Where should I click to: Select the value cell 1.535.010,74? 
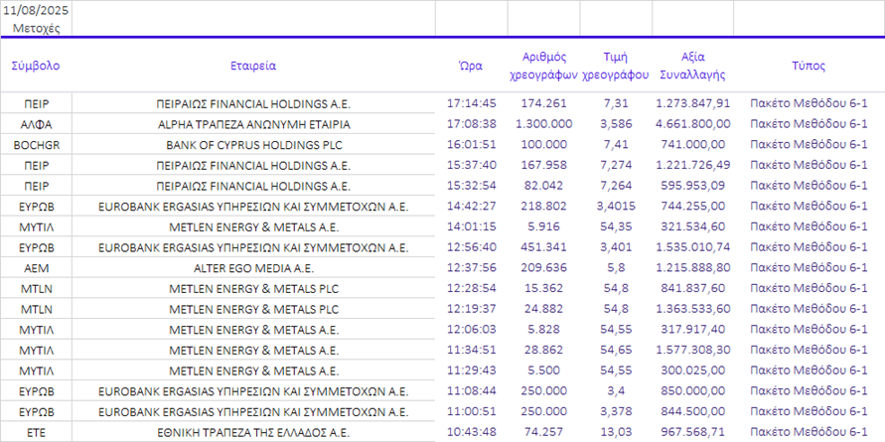coord(692,247)
